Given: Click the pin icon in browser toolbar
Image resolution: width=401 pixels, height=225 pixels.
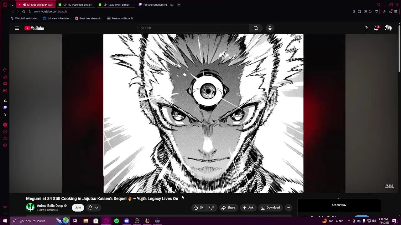Looking at the screenshot, I should [x=354, y=12].
